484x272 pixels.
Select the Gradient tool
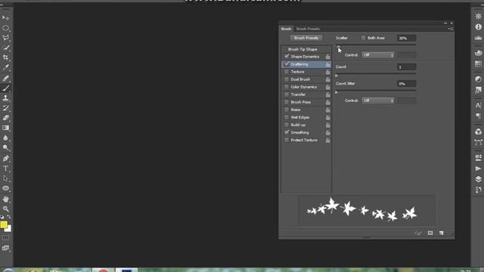[5, 128]
